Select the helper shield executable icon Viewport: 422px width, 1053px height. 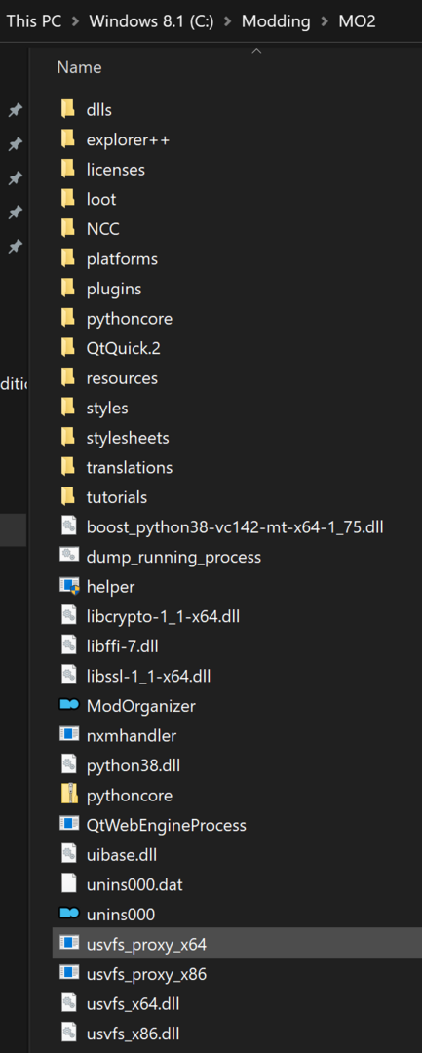tap(69, 587)
